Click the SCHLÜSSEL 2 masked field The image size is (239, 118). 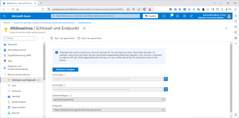(108, 89)
